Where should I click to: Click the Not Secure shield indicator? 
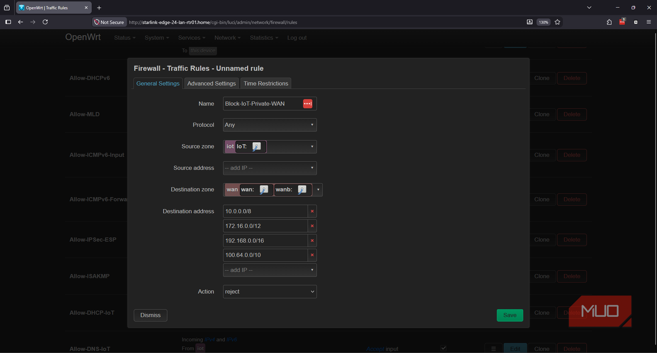(x=109, y=22)
